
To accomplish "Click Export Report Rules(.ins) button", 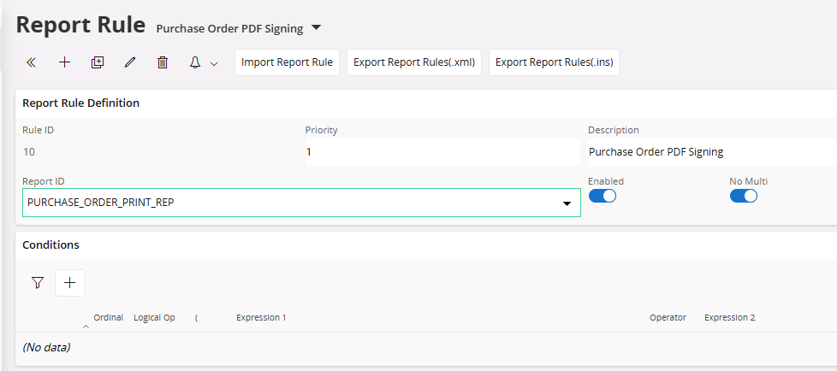I will tap(554, 62).
